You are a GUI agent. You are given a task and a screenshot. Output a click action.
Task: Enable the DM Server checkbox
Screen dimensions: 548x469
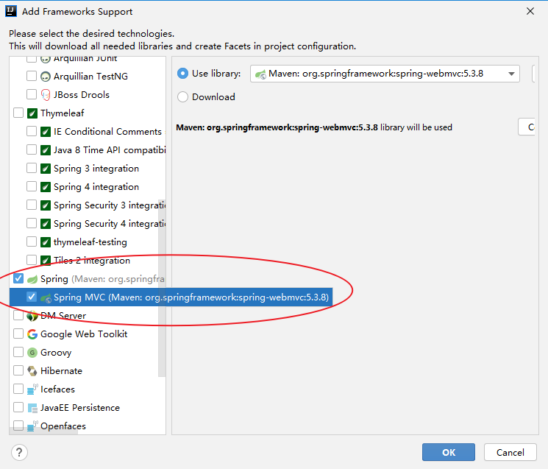[x=18, y=315]
